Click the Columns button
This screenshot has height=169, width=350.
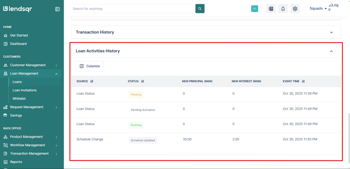click(90, 66)
